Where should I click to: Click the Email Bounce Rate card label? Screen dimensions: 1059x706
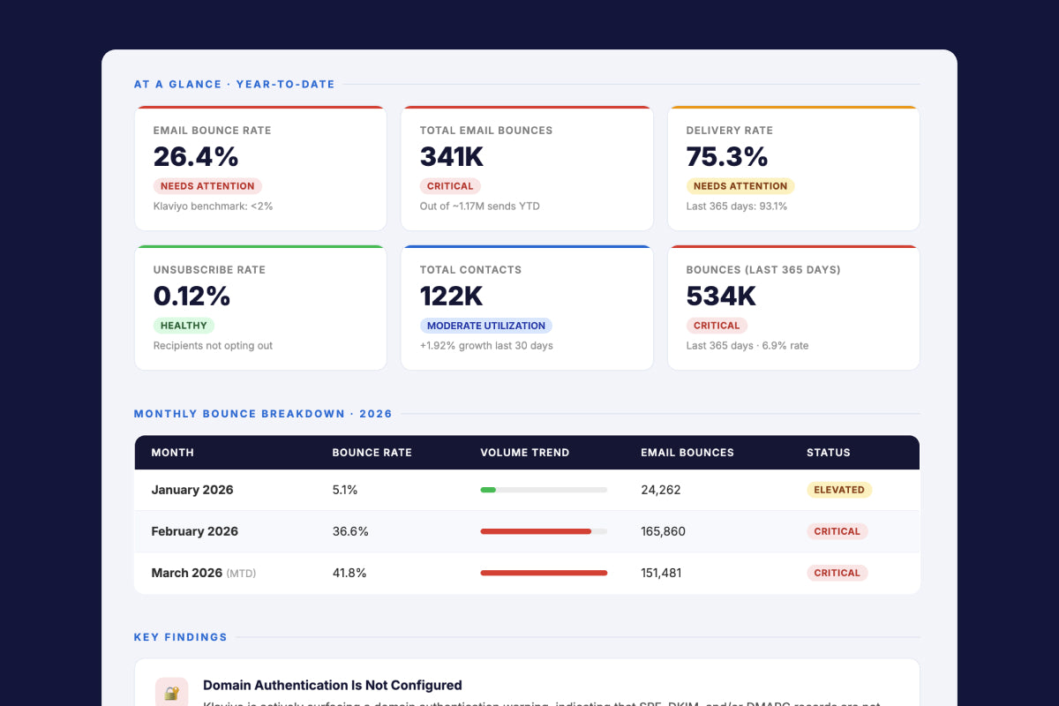click(213, 131)
